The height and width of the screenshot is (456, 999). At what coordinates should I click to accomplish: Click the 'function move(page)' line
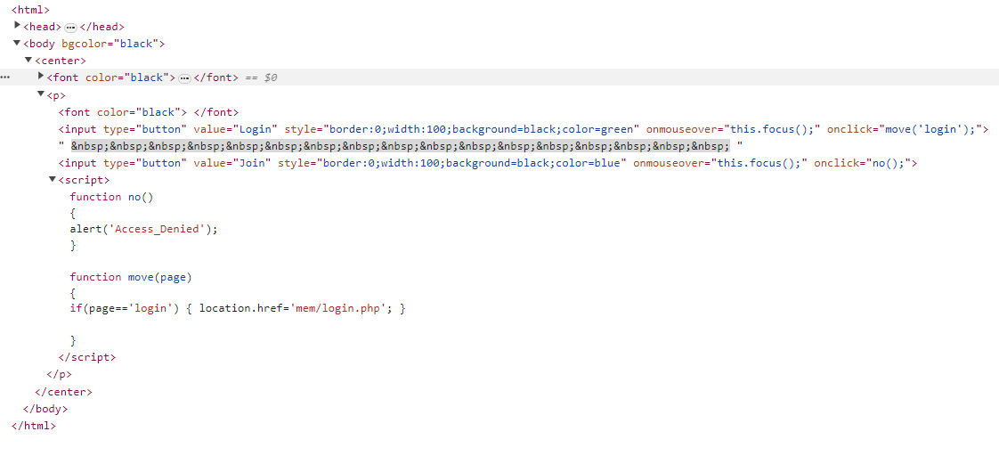click(x=131, y=276)
